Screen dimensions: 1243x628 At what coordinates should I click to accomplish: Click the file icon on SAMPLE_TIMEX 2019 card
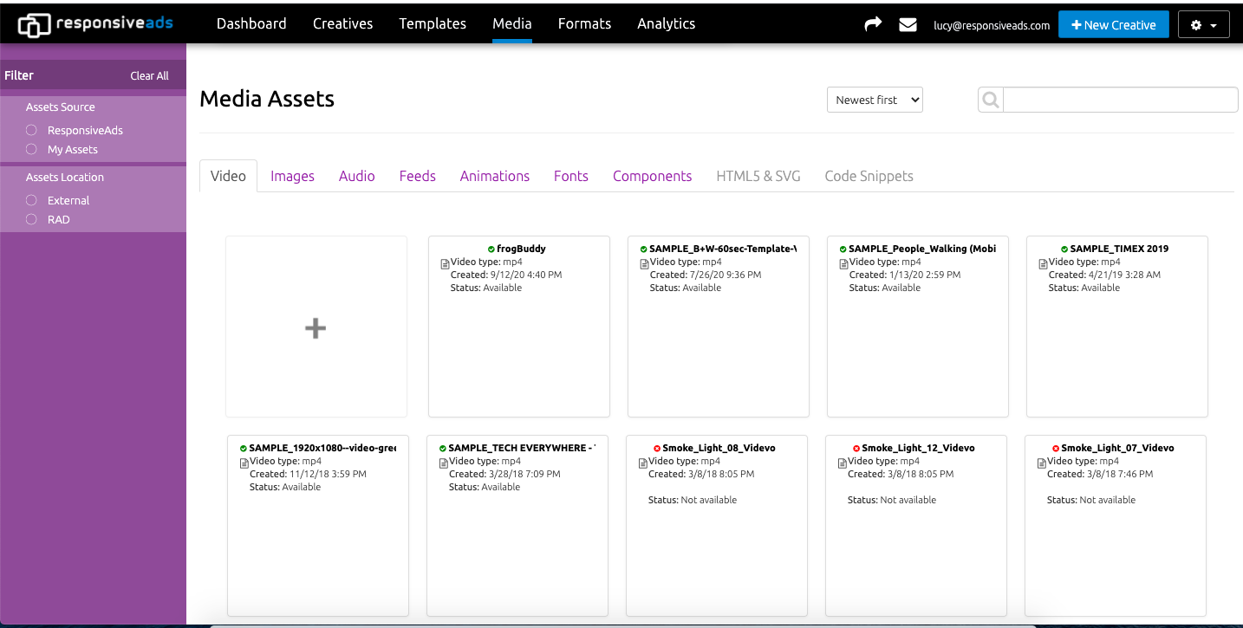[x=1044, y=264]
